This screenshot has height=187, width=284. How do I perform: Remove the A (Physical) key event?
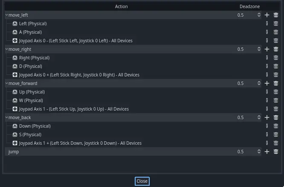pyautogui.click(x=276, y=32)
